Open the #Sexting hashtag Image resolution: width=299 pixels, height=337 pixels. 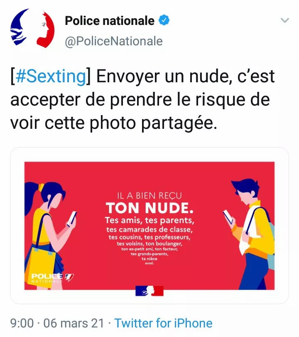pos(51,76)
